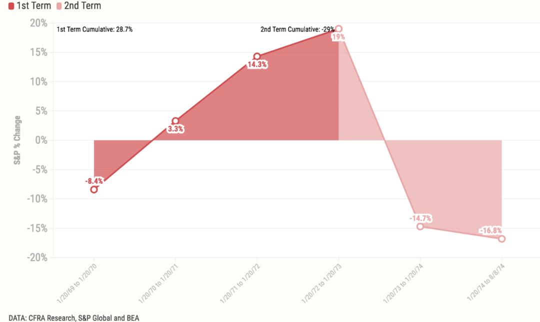This screenshot has height=322, width=540.
Task: Click the 2nd Term Cumulative -29% annotation
Action: tap(297, 29)
